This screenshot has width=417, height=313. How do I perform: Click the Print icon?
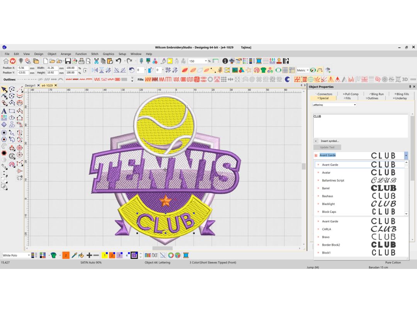point(81,61)
